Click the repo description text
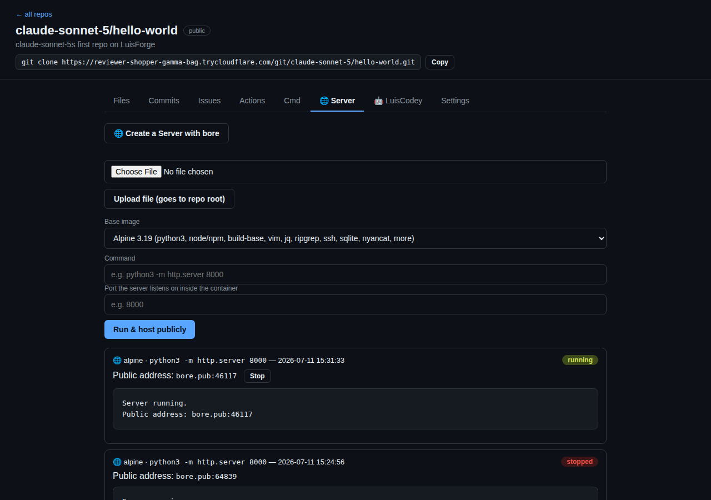This screenshot has width=711, height=500. (85, 44)
